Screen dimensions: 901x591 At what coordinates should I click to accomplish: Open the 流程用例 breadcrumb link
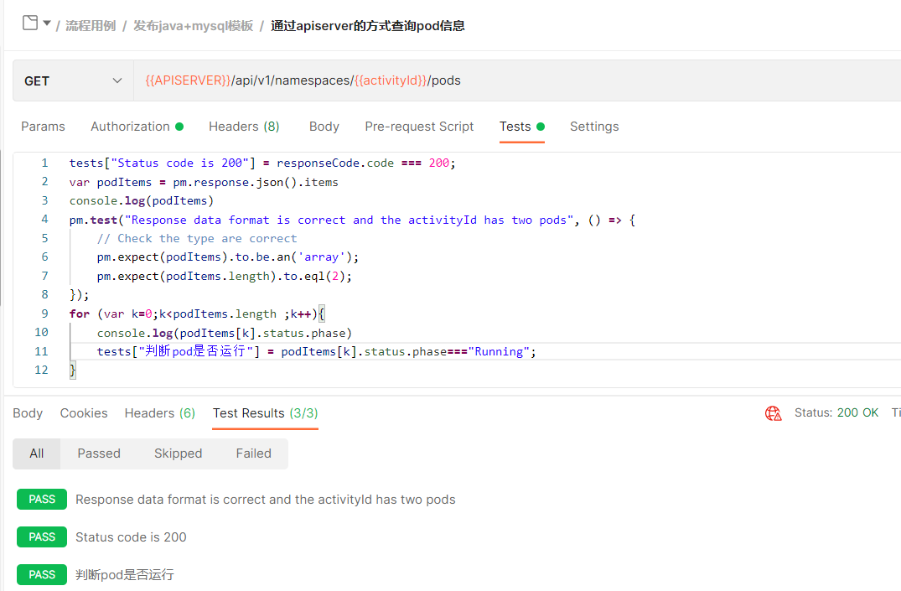point(91,26)
